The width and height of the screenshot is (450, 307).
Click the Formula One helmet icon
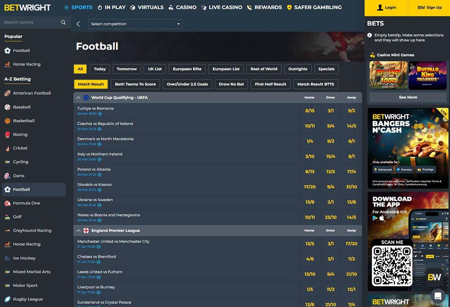(x=7, y=203)
